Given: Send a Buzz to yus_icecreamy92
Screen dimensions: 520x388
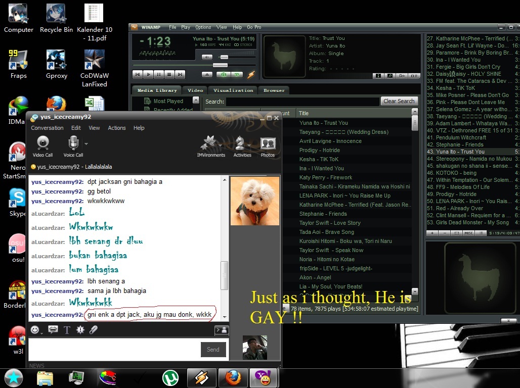Looking at the screenshot, I should [x=80, y=330].
